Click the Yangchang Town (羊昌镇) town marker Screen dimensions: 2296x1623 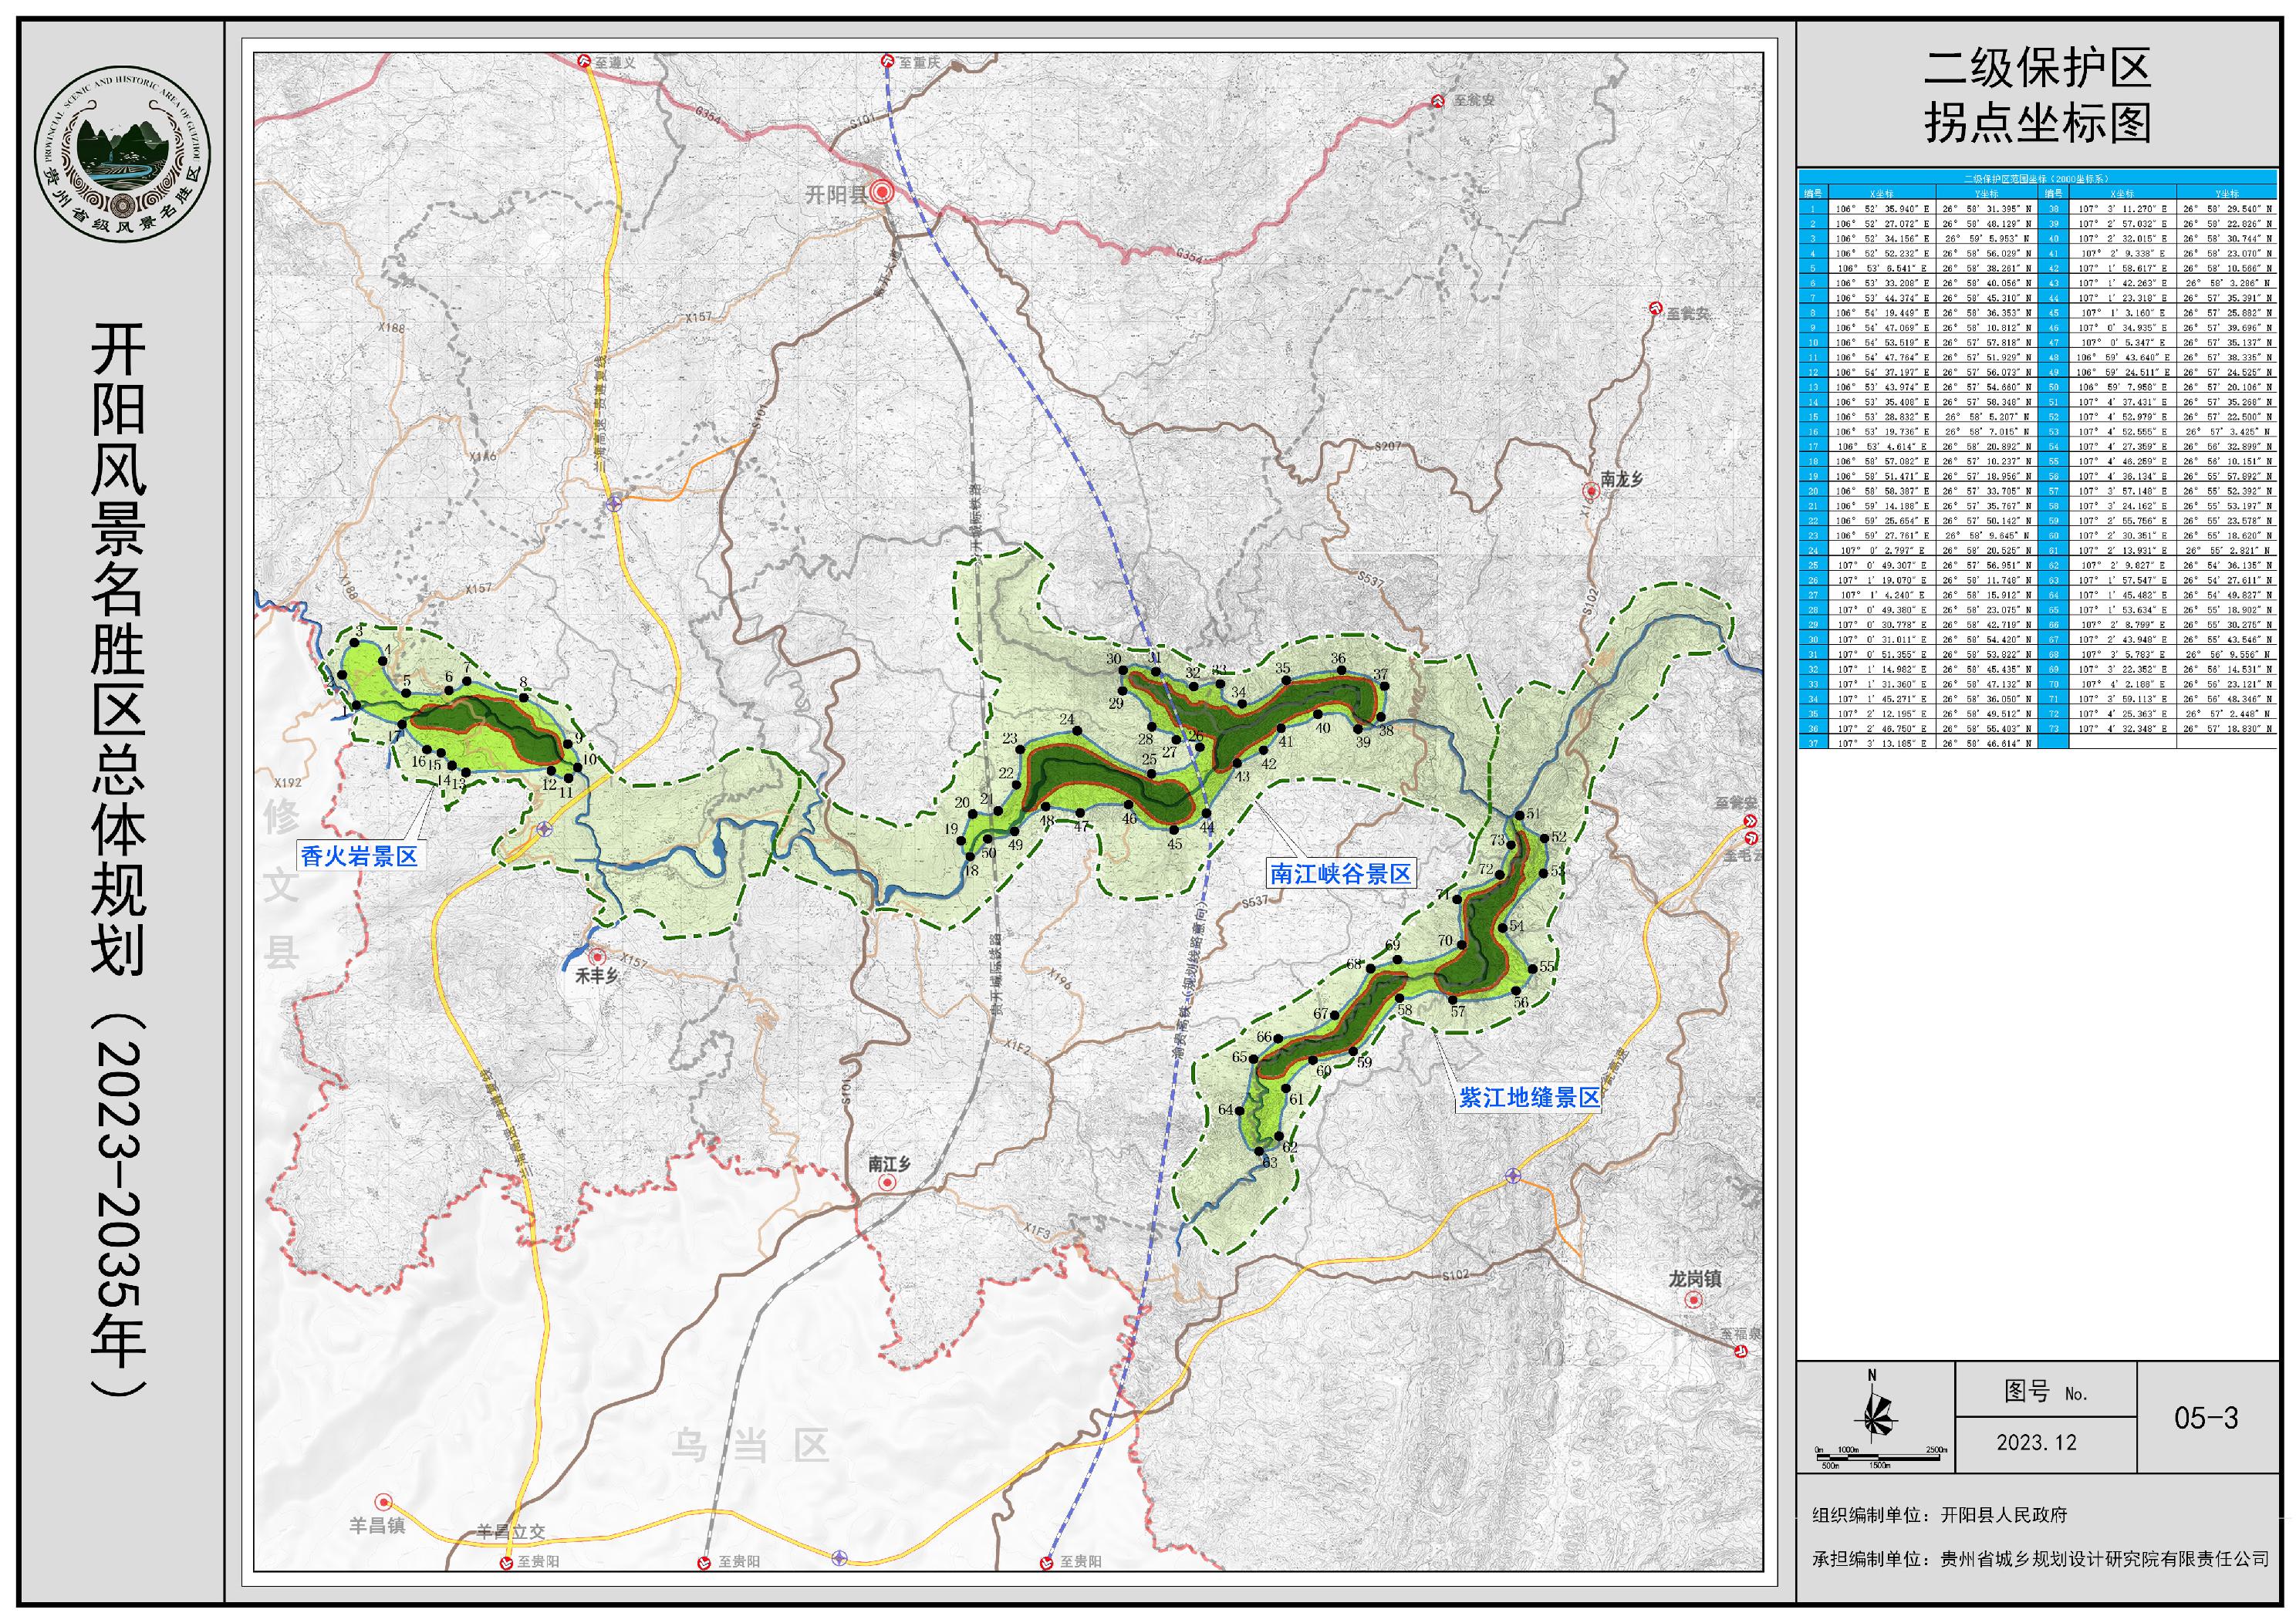pyautogui.click(x=383, y=1502)
